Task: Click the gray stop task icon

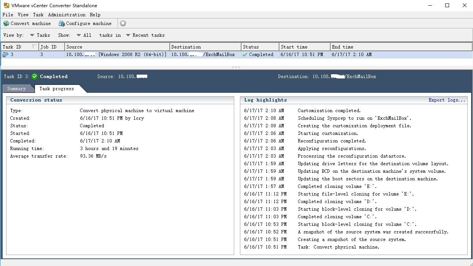Action: coord(123,23)
